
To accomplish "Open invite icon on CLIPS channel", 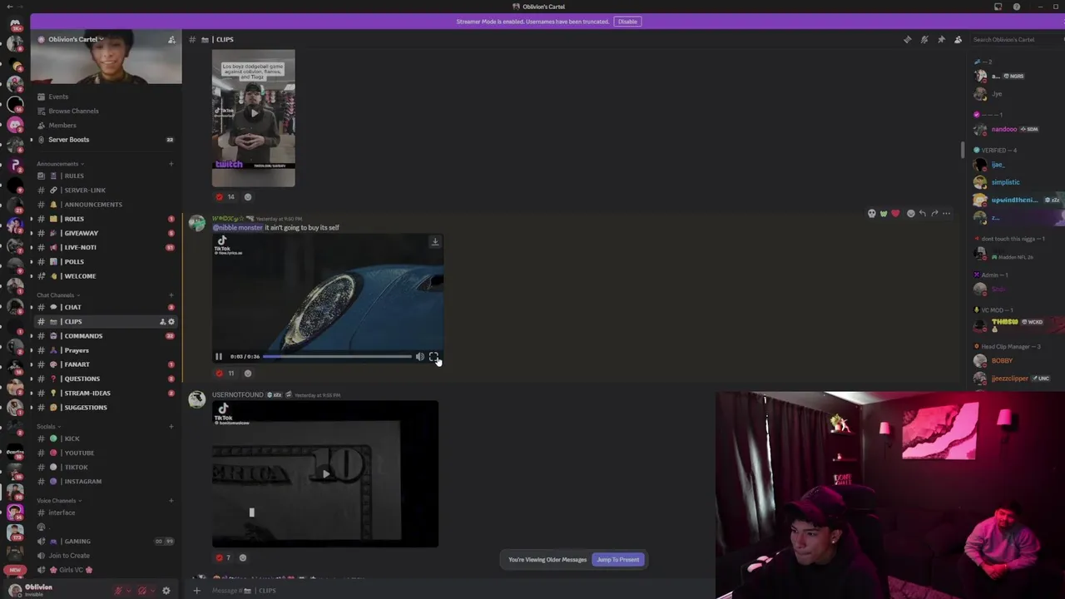I will point(162,321).
